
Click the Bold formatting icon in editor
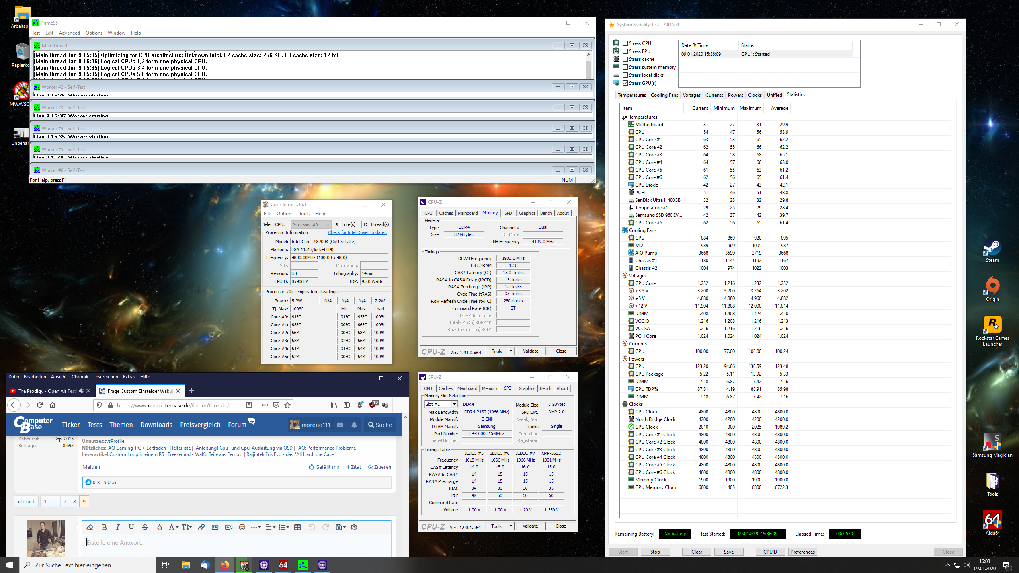[104, 527]
